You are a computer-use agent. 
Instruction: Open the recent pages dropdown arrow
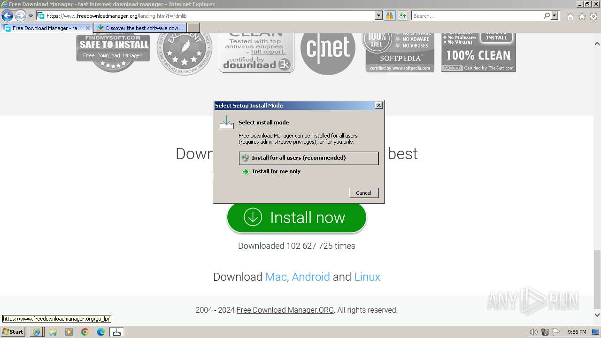point(31,16)
